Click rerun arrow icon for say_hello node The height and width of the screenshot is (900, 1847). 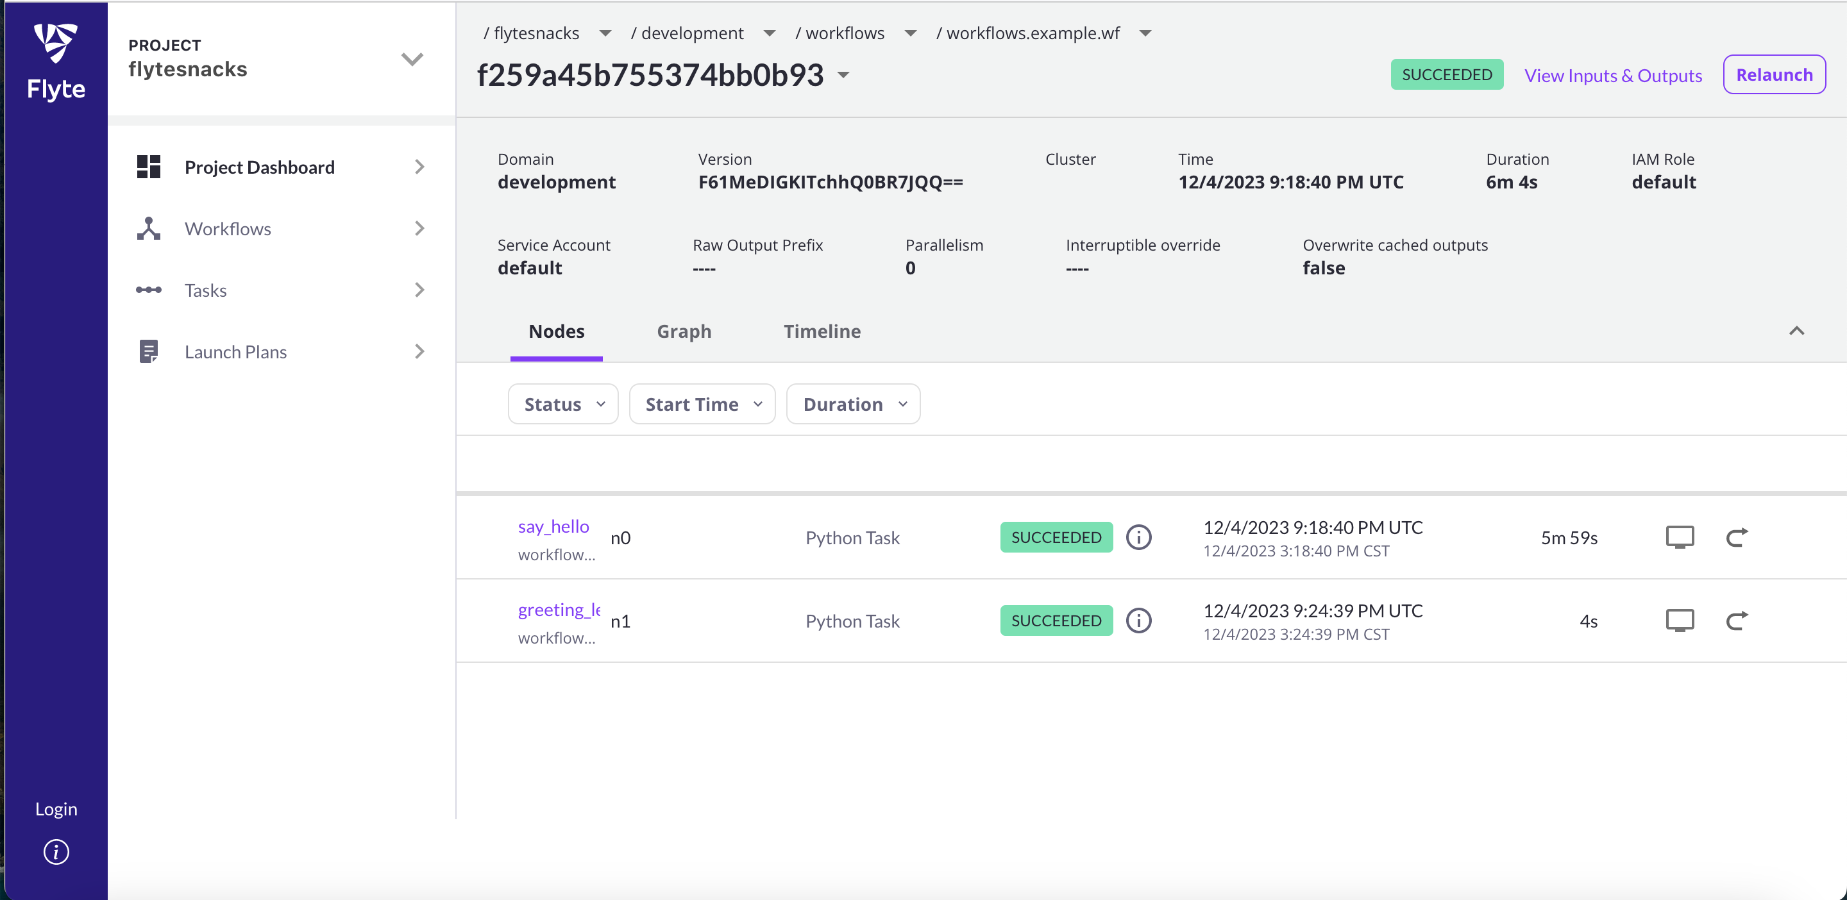tap(1736, 537)
